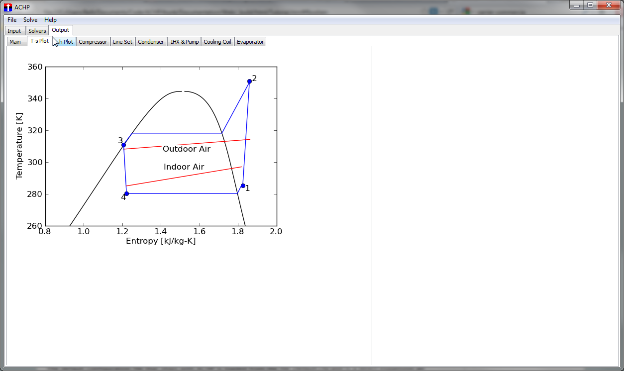
Task: Click state point 4 marker on the plot
Action: coord(127,193)
